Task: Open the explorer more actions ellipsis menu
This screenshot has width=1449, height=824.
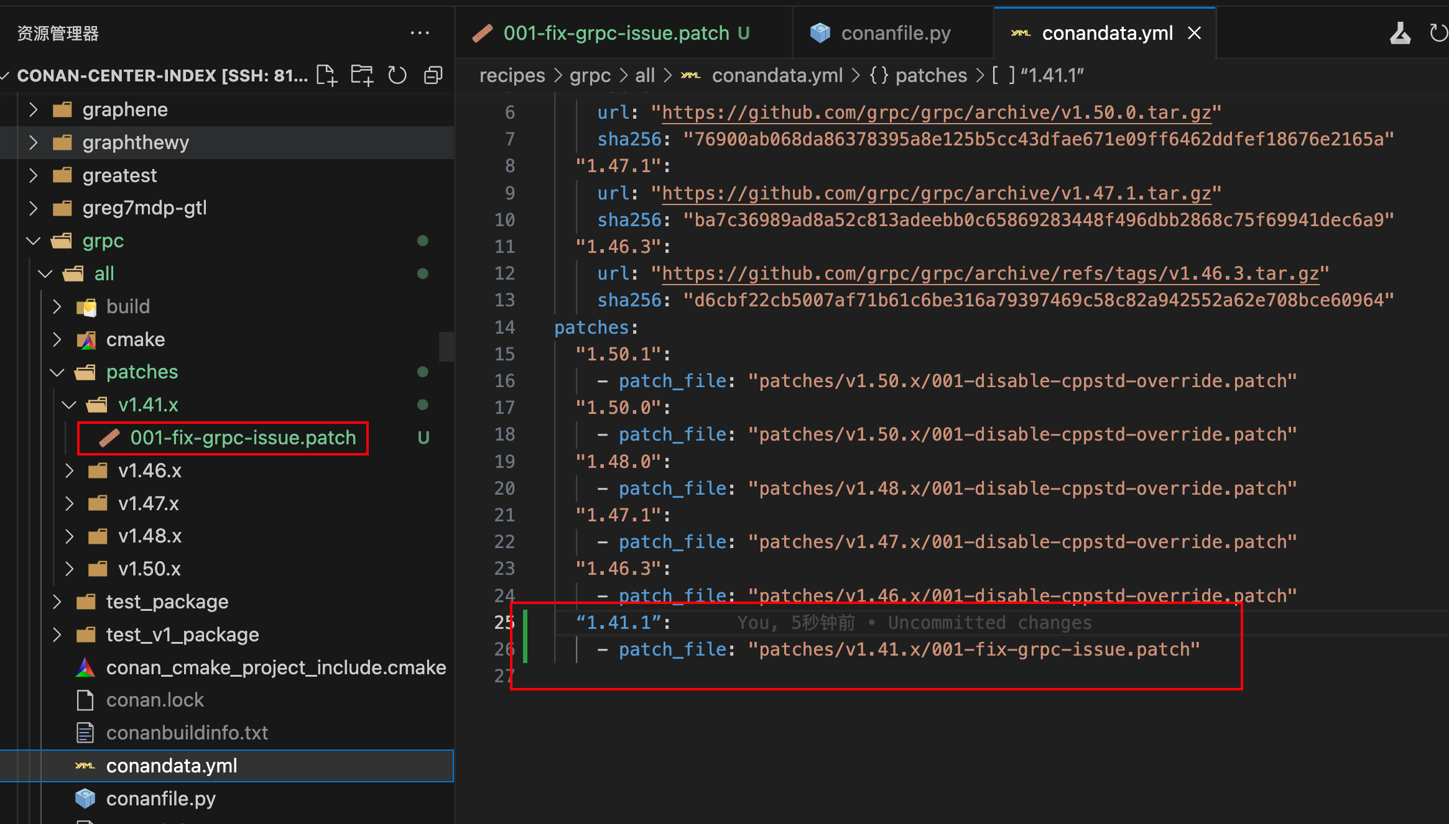Action: coord(420,33)
